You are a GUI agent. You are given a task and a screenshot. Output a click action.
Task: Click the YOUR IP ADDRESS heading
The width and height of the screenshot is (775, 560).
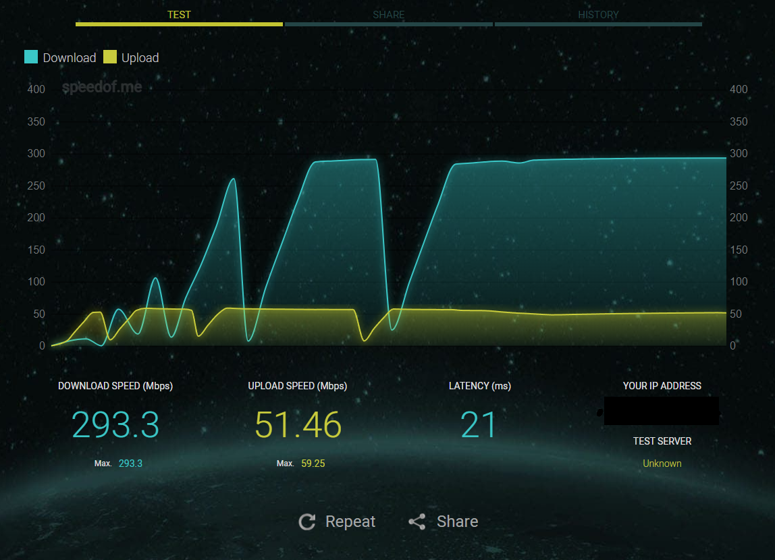tap(662, 386)
